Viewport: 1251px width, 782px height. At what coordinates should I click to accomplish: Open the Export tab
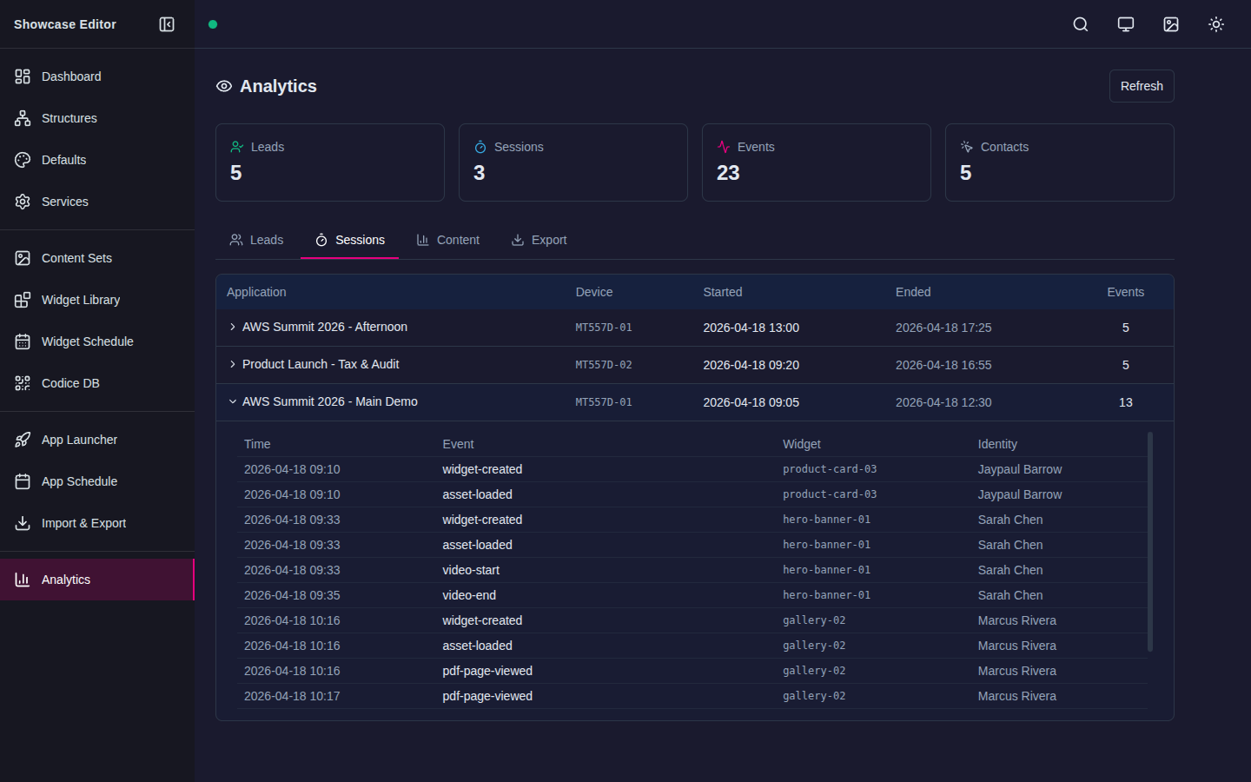(x=539, y=240)
